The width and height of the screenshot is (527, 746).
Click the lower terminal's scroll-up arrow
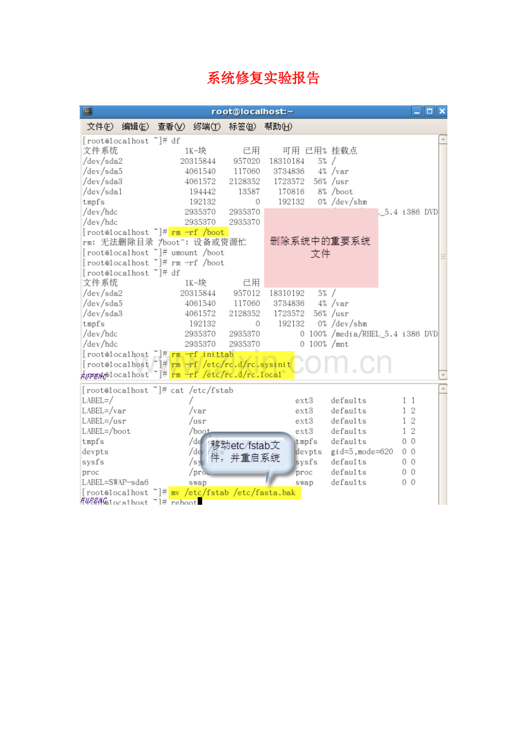442,389
